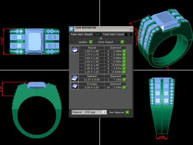Click the 0.15tw weight cell

[117, 55]
